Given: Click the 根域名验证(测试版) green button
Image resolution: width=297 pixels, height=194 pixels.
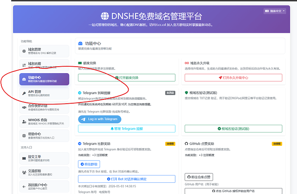Looking at the screenshot, I should pyautogui.click(x=233, y=129).
